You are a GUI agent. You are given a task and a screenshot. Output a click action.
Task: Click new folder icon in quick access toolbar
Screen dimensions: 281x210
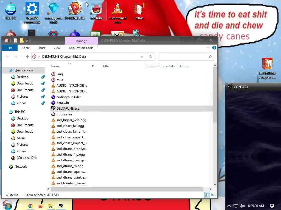tap(22, 40)
